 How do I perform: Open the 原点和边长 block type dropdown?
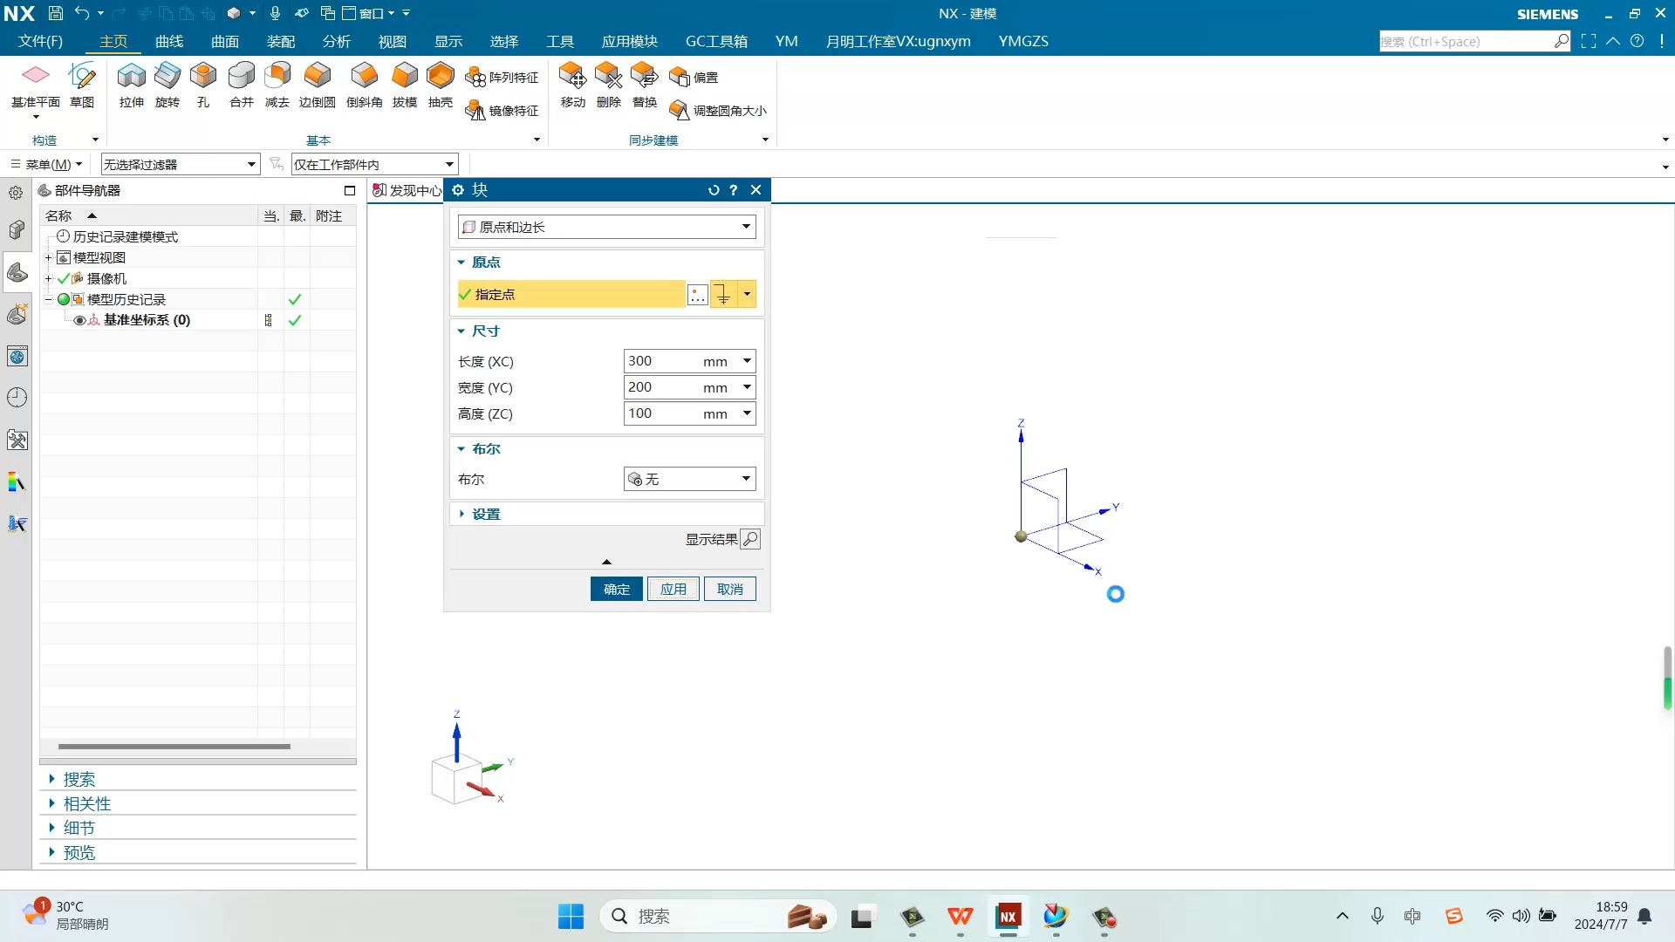[606, 227]
